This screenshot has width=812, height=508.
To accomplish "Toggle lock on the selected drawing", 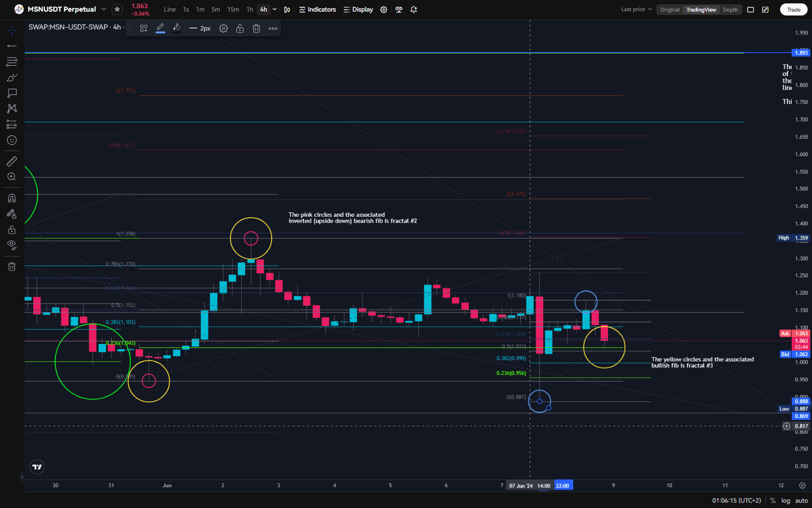I will click(240, 29).
